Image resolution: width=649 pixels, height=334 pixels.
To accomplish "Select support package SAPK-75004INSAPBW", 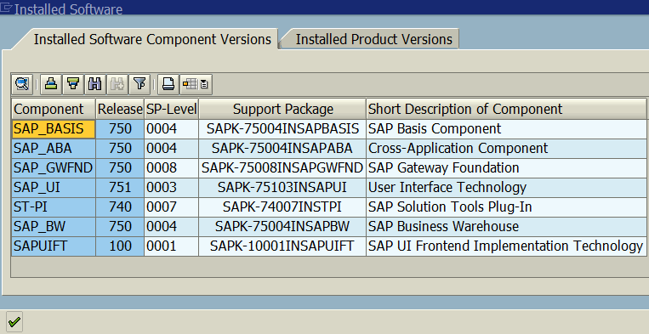I will click(282, 226).
